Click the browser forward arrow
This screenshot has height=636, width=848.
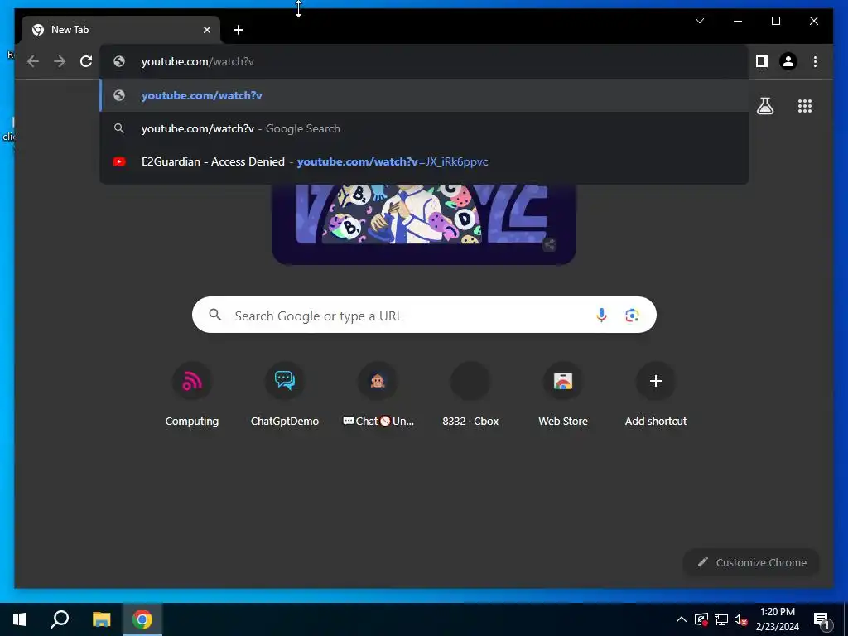click(x=60, y=61)
